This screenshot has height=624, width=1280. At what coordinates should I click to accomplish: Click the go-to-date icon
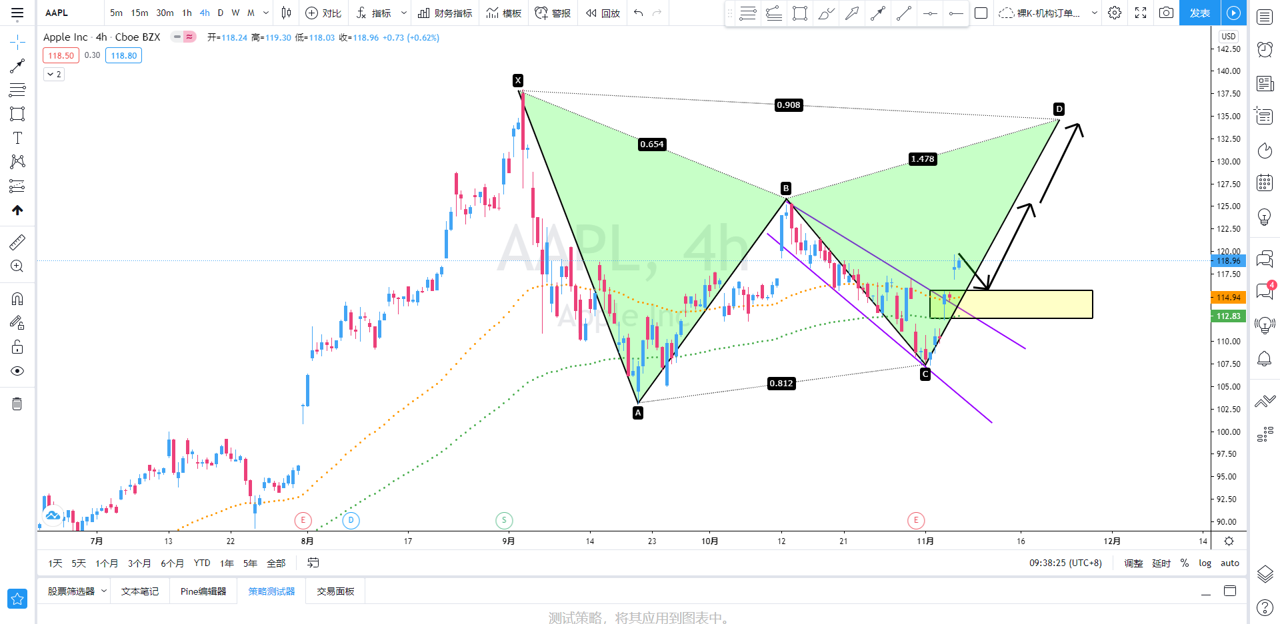coord(313,563)
